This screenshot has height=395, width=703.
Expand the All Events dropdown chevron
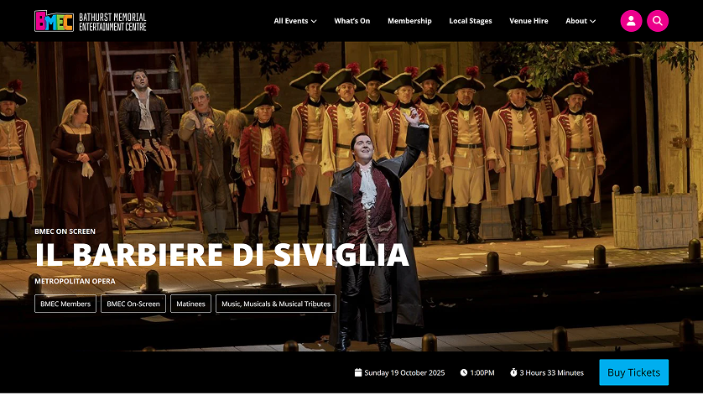314,21
